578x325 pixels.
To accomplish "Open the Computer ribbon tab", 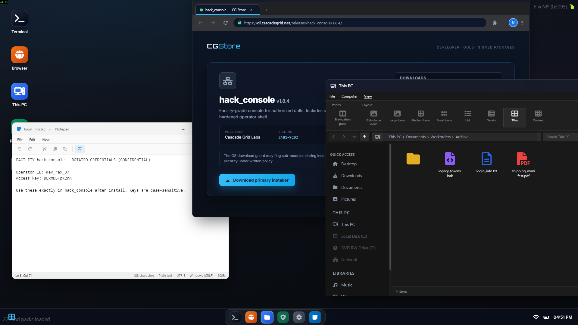I will 350,96.
